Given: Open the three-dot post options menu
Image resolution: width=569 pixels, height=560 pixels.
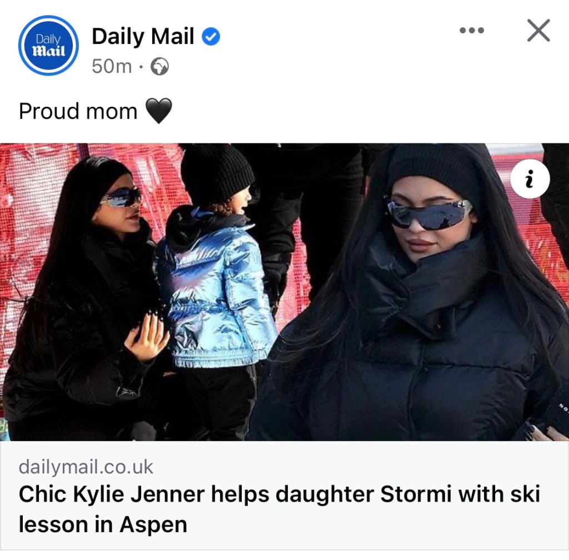Looking at the screenshot, I should [471, 31].
